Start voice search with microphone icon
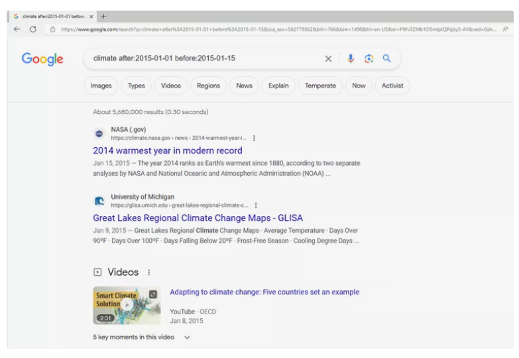This screenshot has width=519, height=358. pyautogui.click(x=351, y=58)
